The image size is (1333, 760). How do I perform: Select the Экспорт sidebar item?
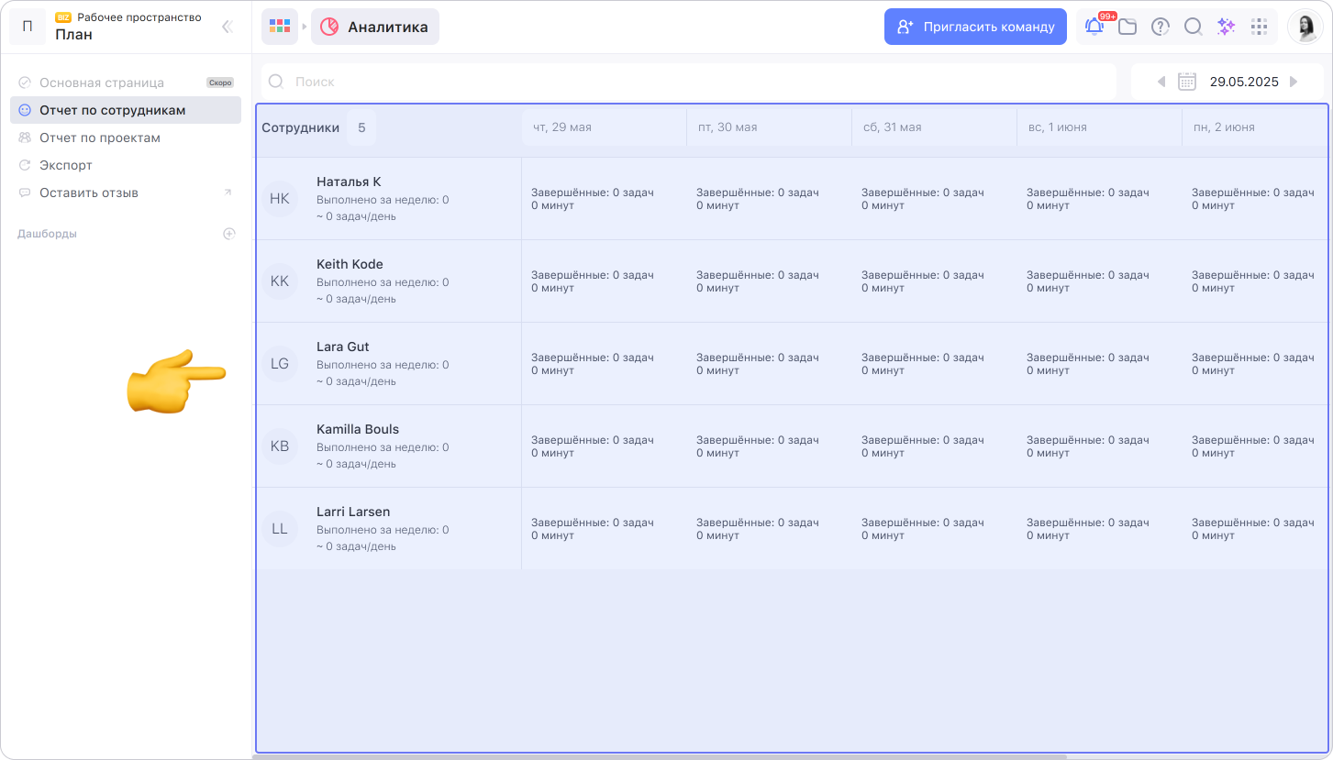[x=66, y=165]
